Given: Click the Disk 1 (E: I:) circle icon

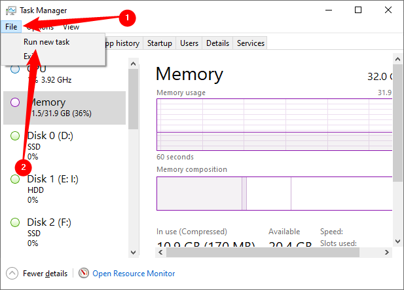Looking at the screenshot, I should pos(15,179).
